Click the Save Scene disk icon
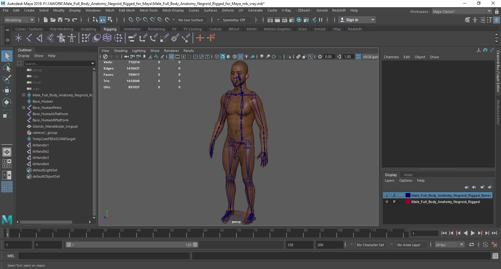The width and height of the screenshot is (501, 269). (60, 20)
